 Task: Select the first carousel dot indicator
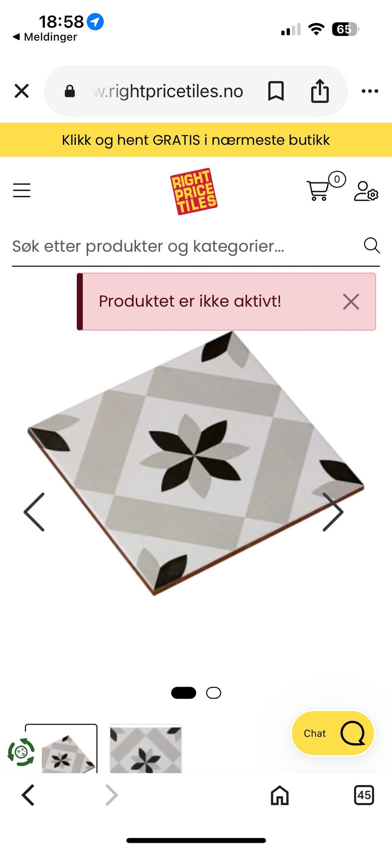[x=184, y=693]
